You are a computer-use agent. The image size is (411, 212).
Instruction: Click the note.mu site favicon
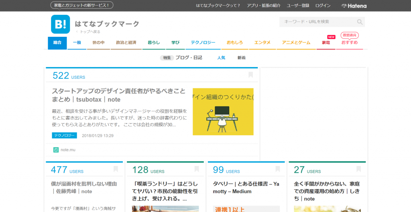click(x=56, y=150)
